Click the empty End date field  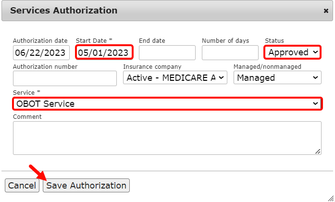[167, 52]
